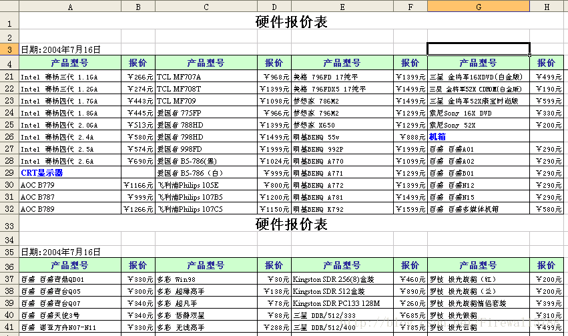Select cell TCL MF709
Image resolution: width=568 pixels, height=336 pixels.
[206, 100]
